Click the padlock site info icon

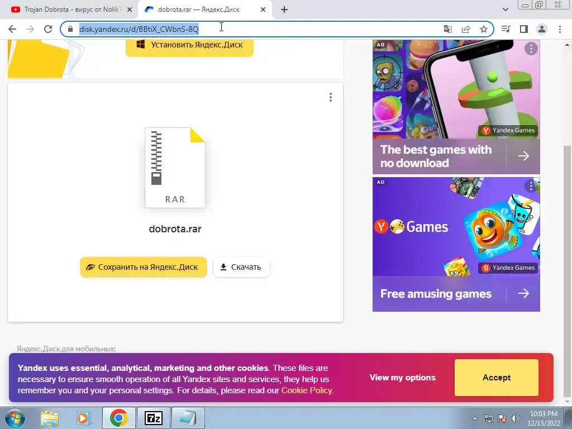click(70, 29)
